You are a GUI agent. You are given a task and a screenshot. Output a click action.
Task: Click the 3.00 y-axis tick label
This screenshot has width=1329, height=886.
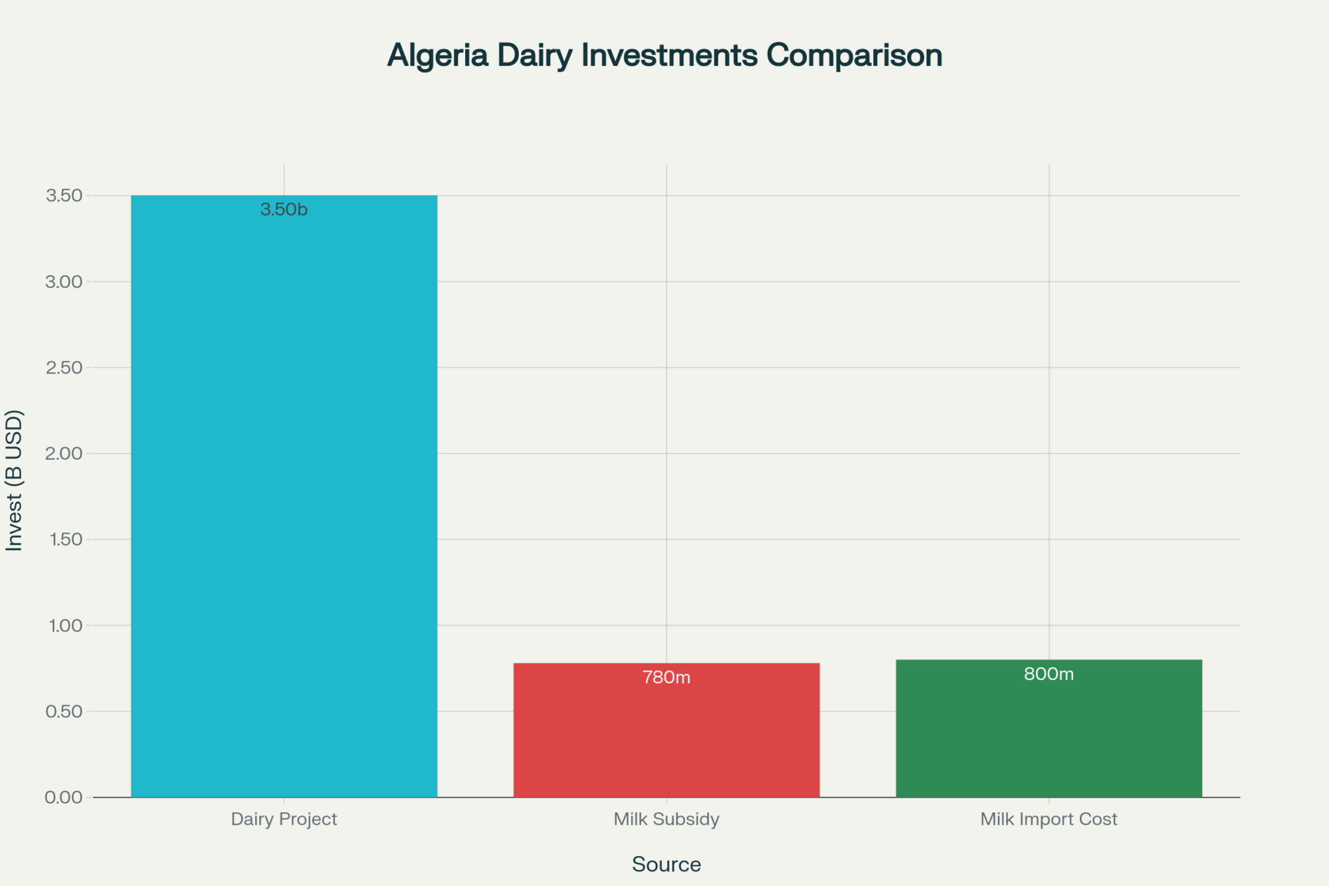click(x=64, y=282)
